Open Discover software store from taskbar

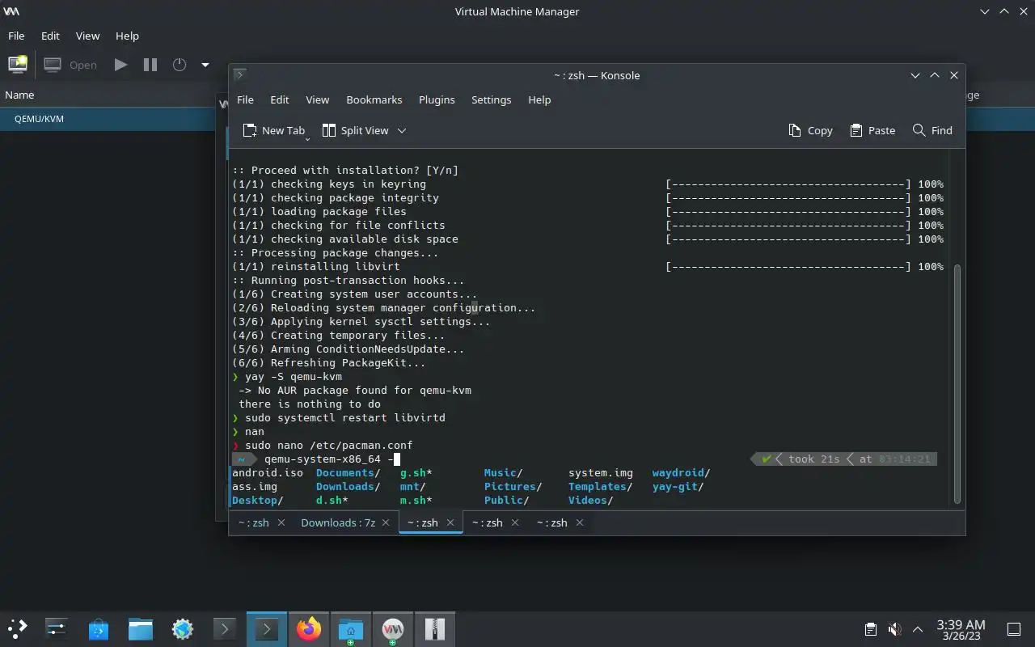pyautogui.click(x=99, y=628)
